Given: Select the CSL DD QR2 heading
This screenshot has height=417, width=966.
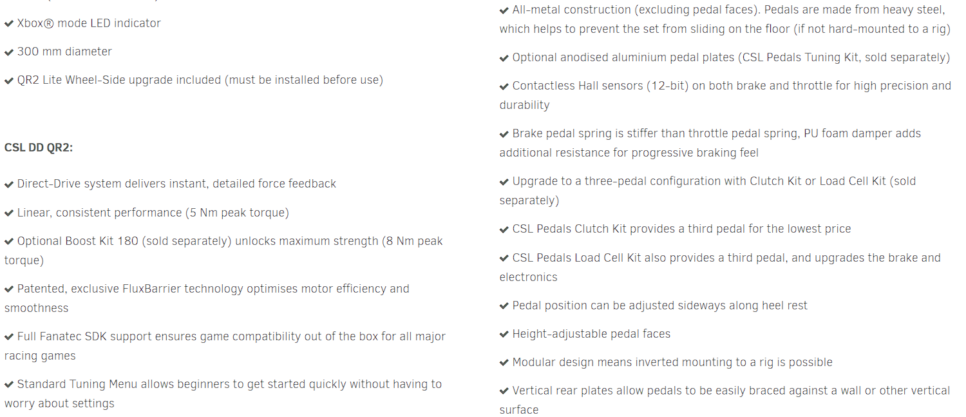Looking at the screenshot, I should 39,148.
